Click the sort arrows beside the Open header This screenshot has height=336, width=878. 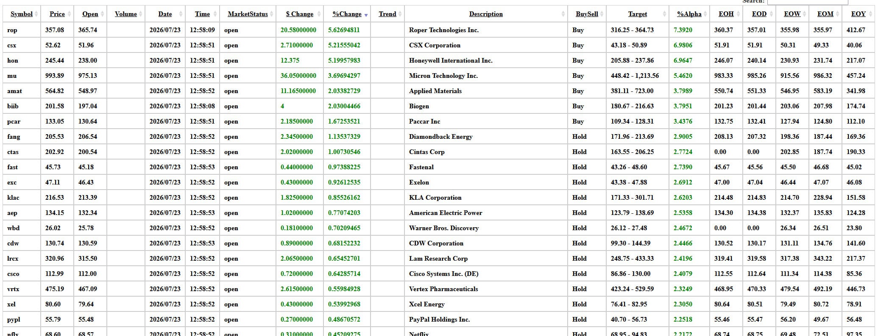(x=102, y=14)
